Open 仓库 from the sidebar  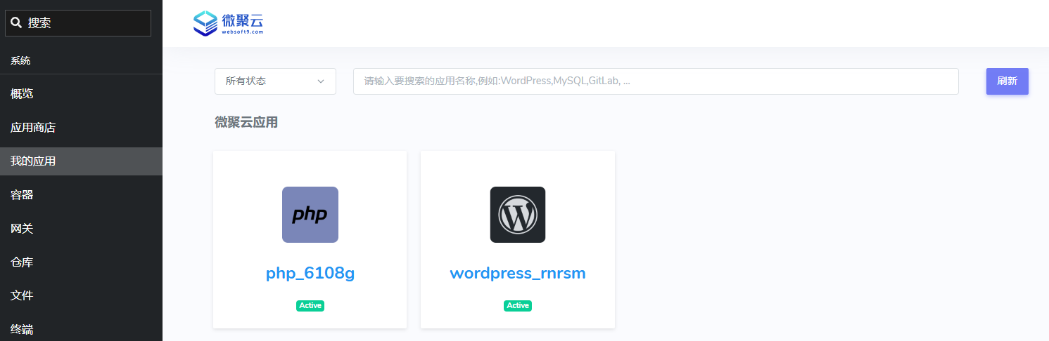click(22, 262)
